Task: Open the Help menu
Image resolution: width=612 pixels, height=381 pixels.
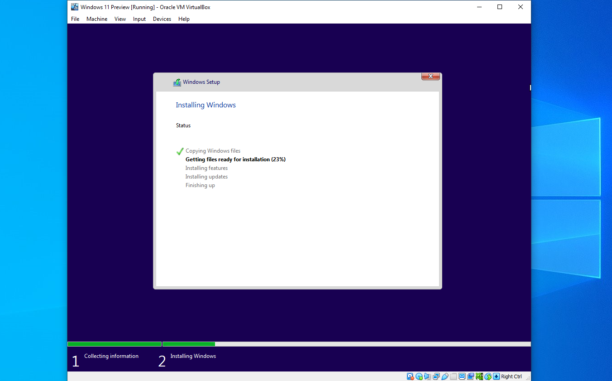Action: pyautogui.click(x=184, y=19)
